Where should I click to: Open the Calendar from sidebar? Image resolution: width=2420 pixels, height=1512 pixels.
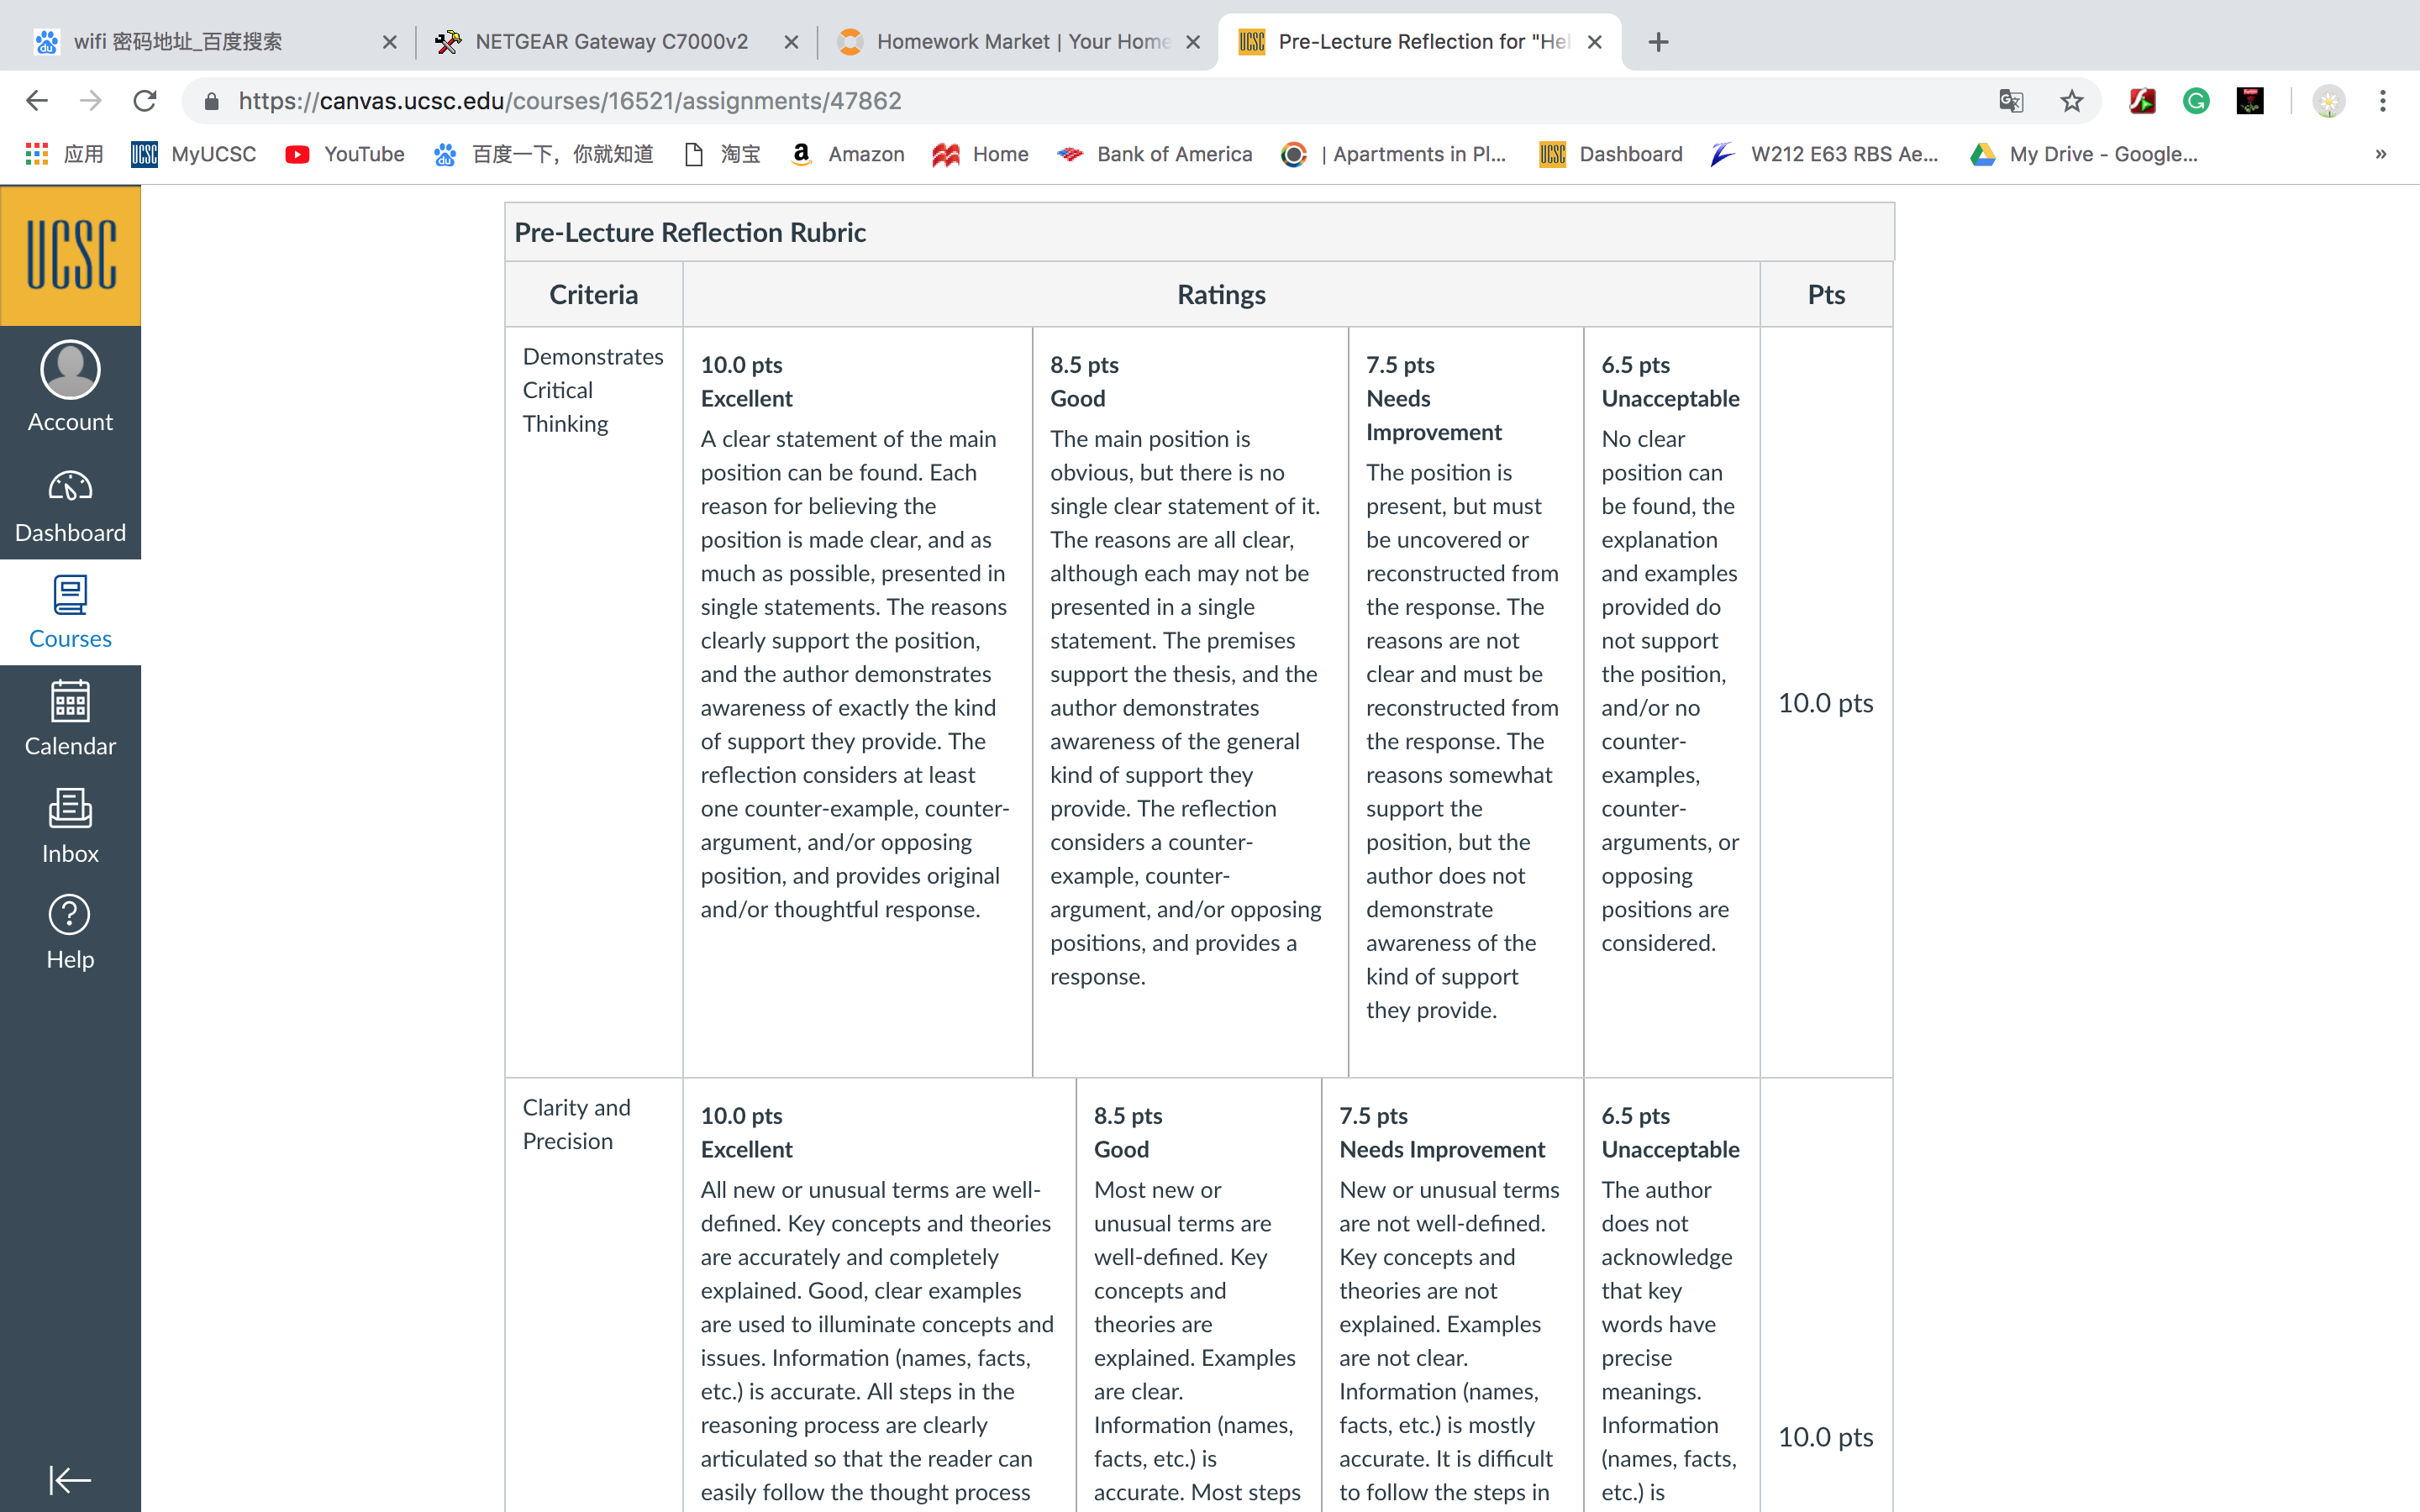tap(70, 718)
